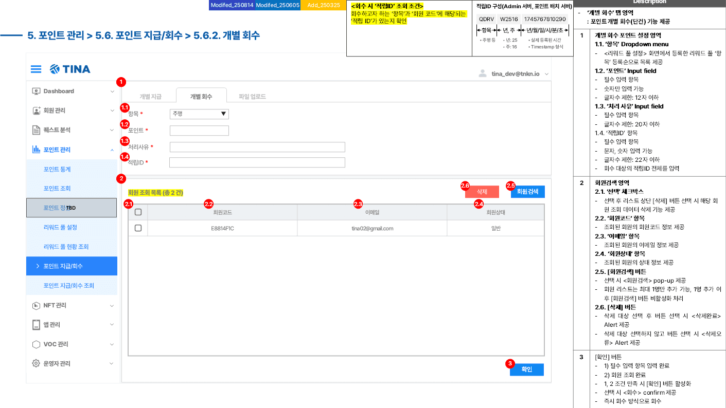The height and width of the screenshot is (408, 726).
Task: Expand the NFT 관리 chevron
Action: click(112, 305)
